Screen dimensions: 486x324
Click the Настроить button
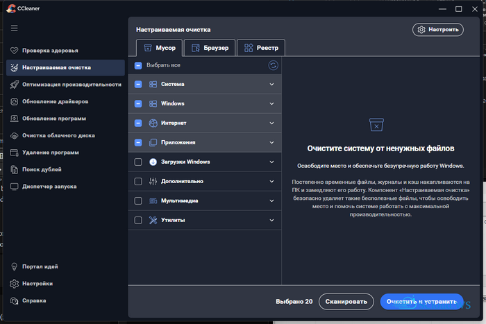pos(438,29)
